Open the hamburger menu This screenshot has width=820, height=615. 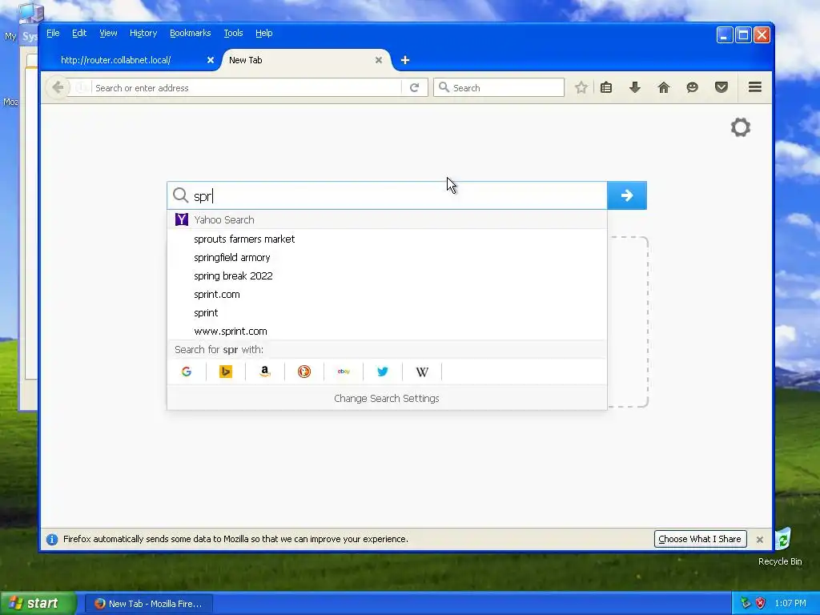[754, 87]
